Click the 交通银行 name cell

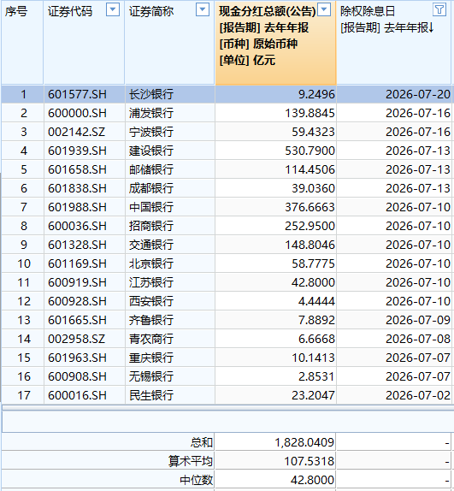[x=170, y=245]
